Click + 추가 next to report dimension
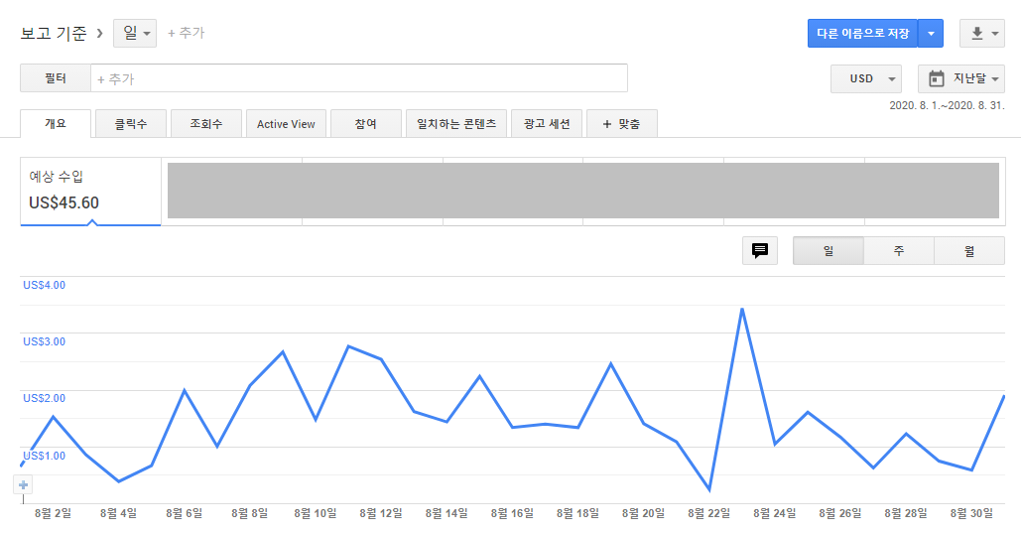1021x533 pixels. coord(187,33)
